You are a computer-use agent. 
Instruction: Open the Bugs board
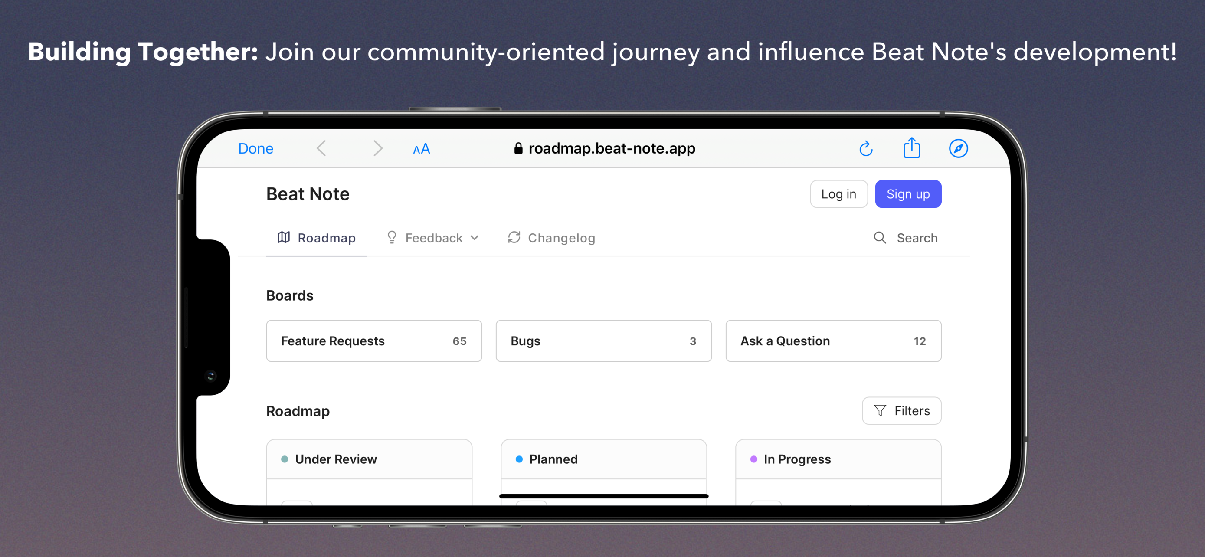tap(603, 341)
